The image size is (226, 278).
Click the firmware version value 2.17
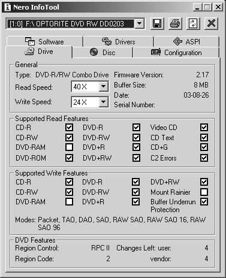pos(203,75)
